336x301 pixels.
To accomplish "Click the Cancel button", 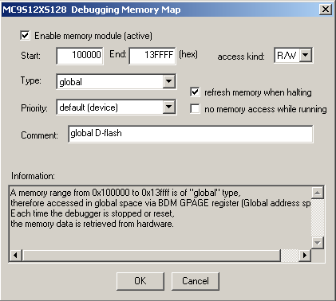I will point(196,281).
